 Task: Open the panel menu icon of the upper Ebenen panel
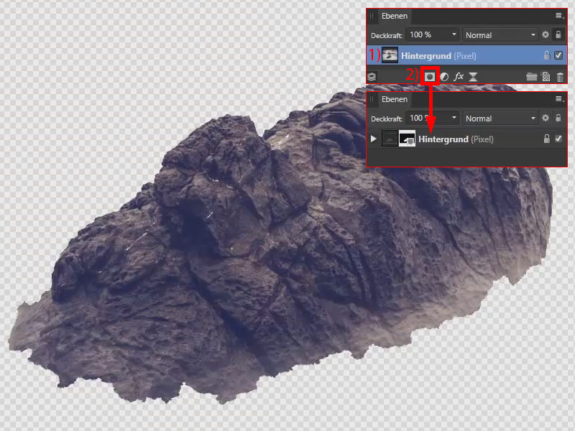click(559, 15)
